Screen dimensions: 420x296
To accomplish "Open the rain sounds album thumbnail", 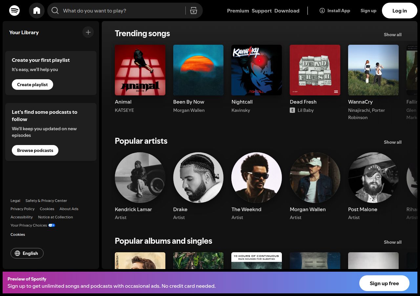I will click(x=257, y=260).
